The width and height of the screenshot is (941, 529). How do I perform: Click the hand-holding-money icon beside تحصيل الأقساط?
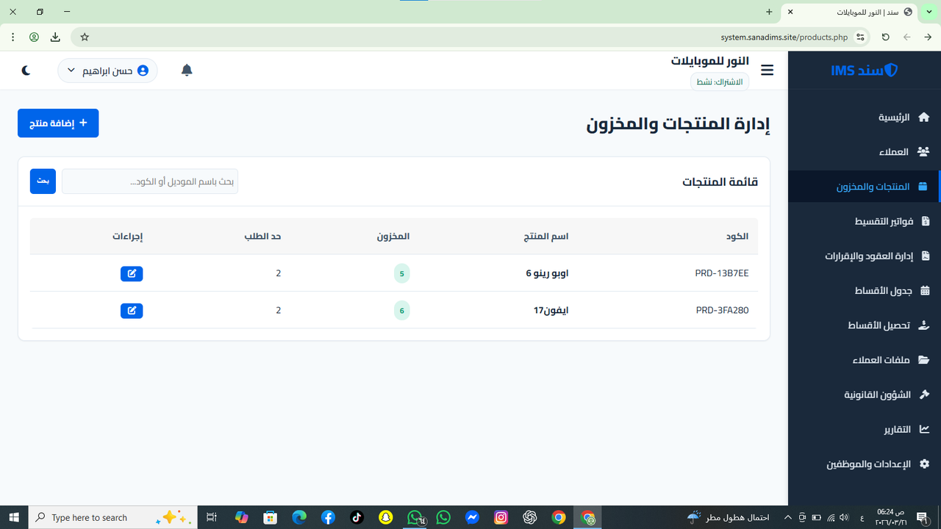924,325
